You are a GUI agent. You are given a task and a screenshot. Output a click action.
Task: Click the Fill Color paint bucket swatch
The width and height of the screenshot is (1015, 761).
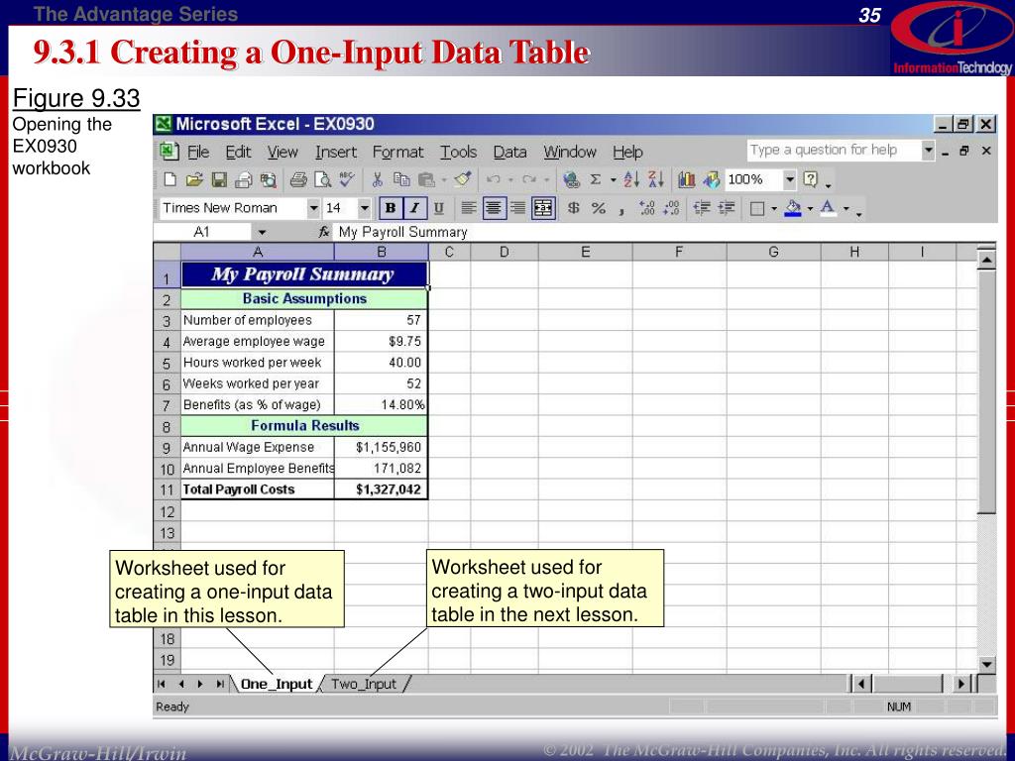[x=792, y=208]
